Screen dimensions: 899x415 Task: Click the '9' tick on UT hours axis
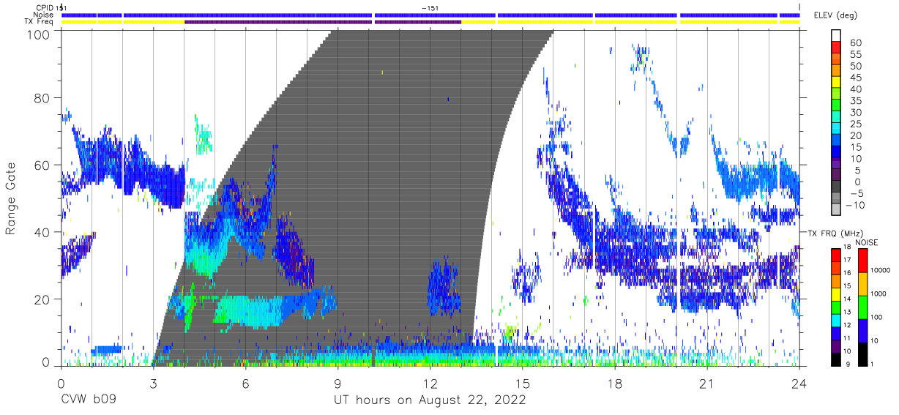pyautogui.click(x=337, y=384)
